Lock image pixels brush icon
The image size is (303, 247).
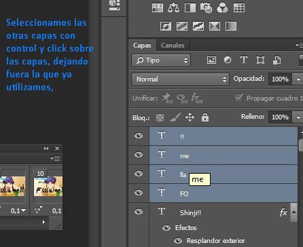175,117
